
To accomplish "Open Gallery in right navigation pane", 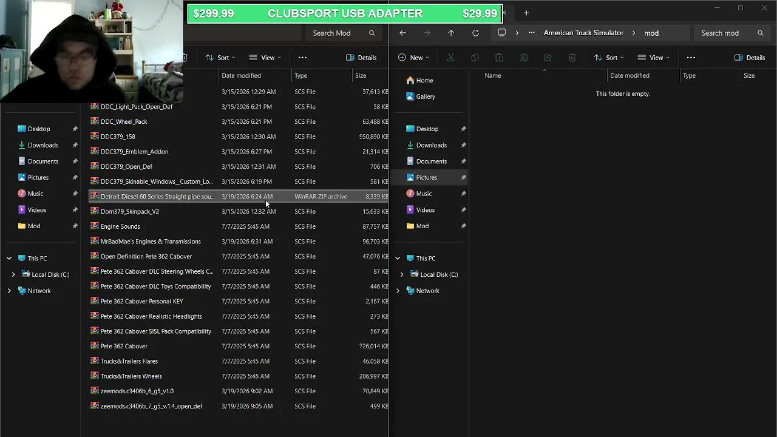I will click(x=421, y=97).
